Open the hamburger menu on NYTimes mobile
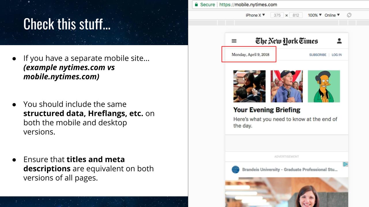369x207 pixels. (x=234, y=41)
